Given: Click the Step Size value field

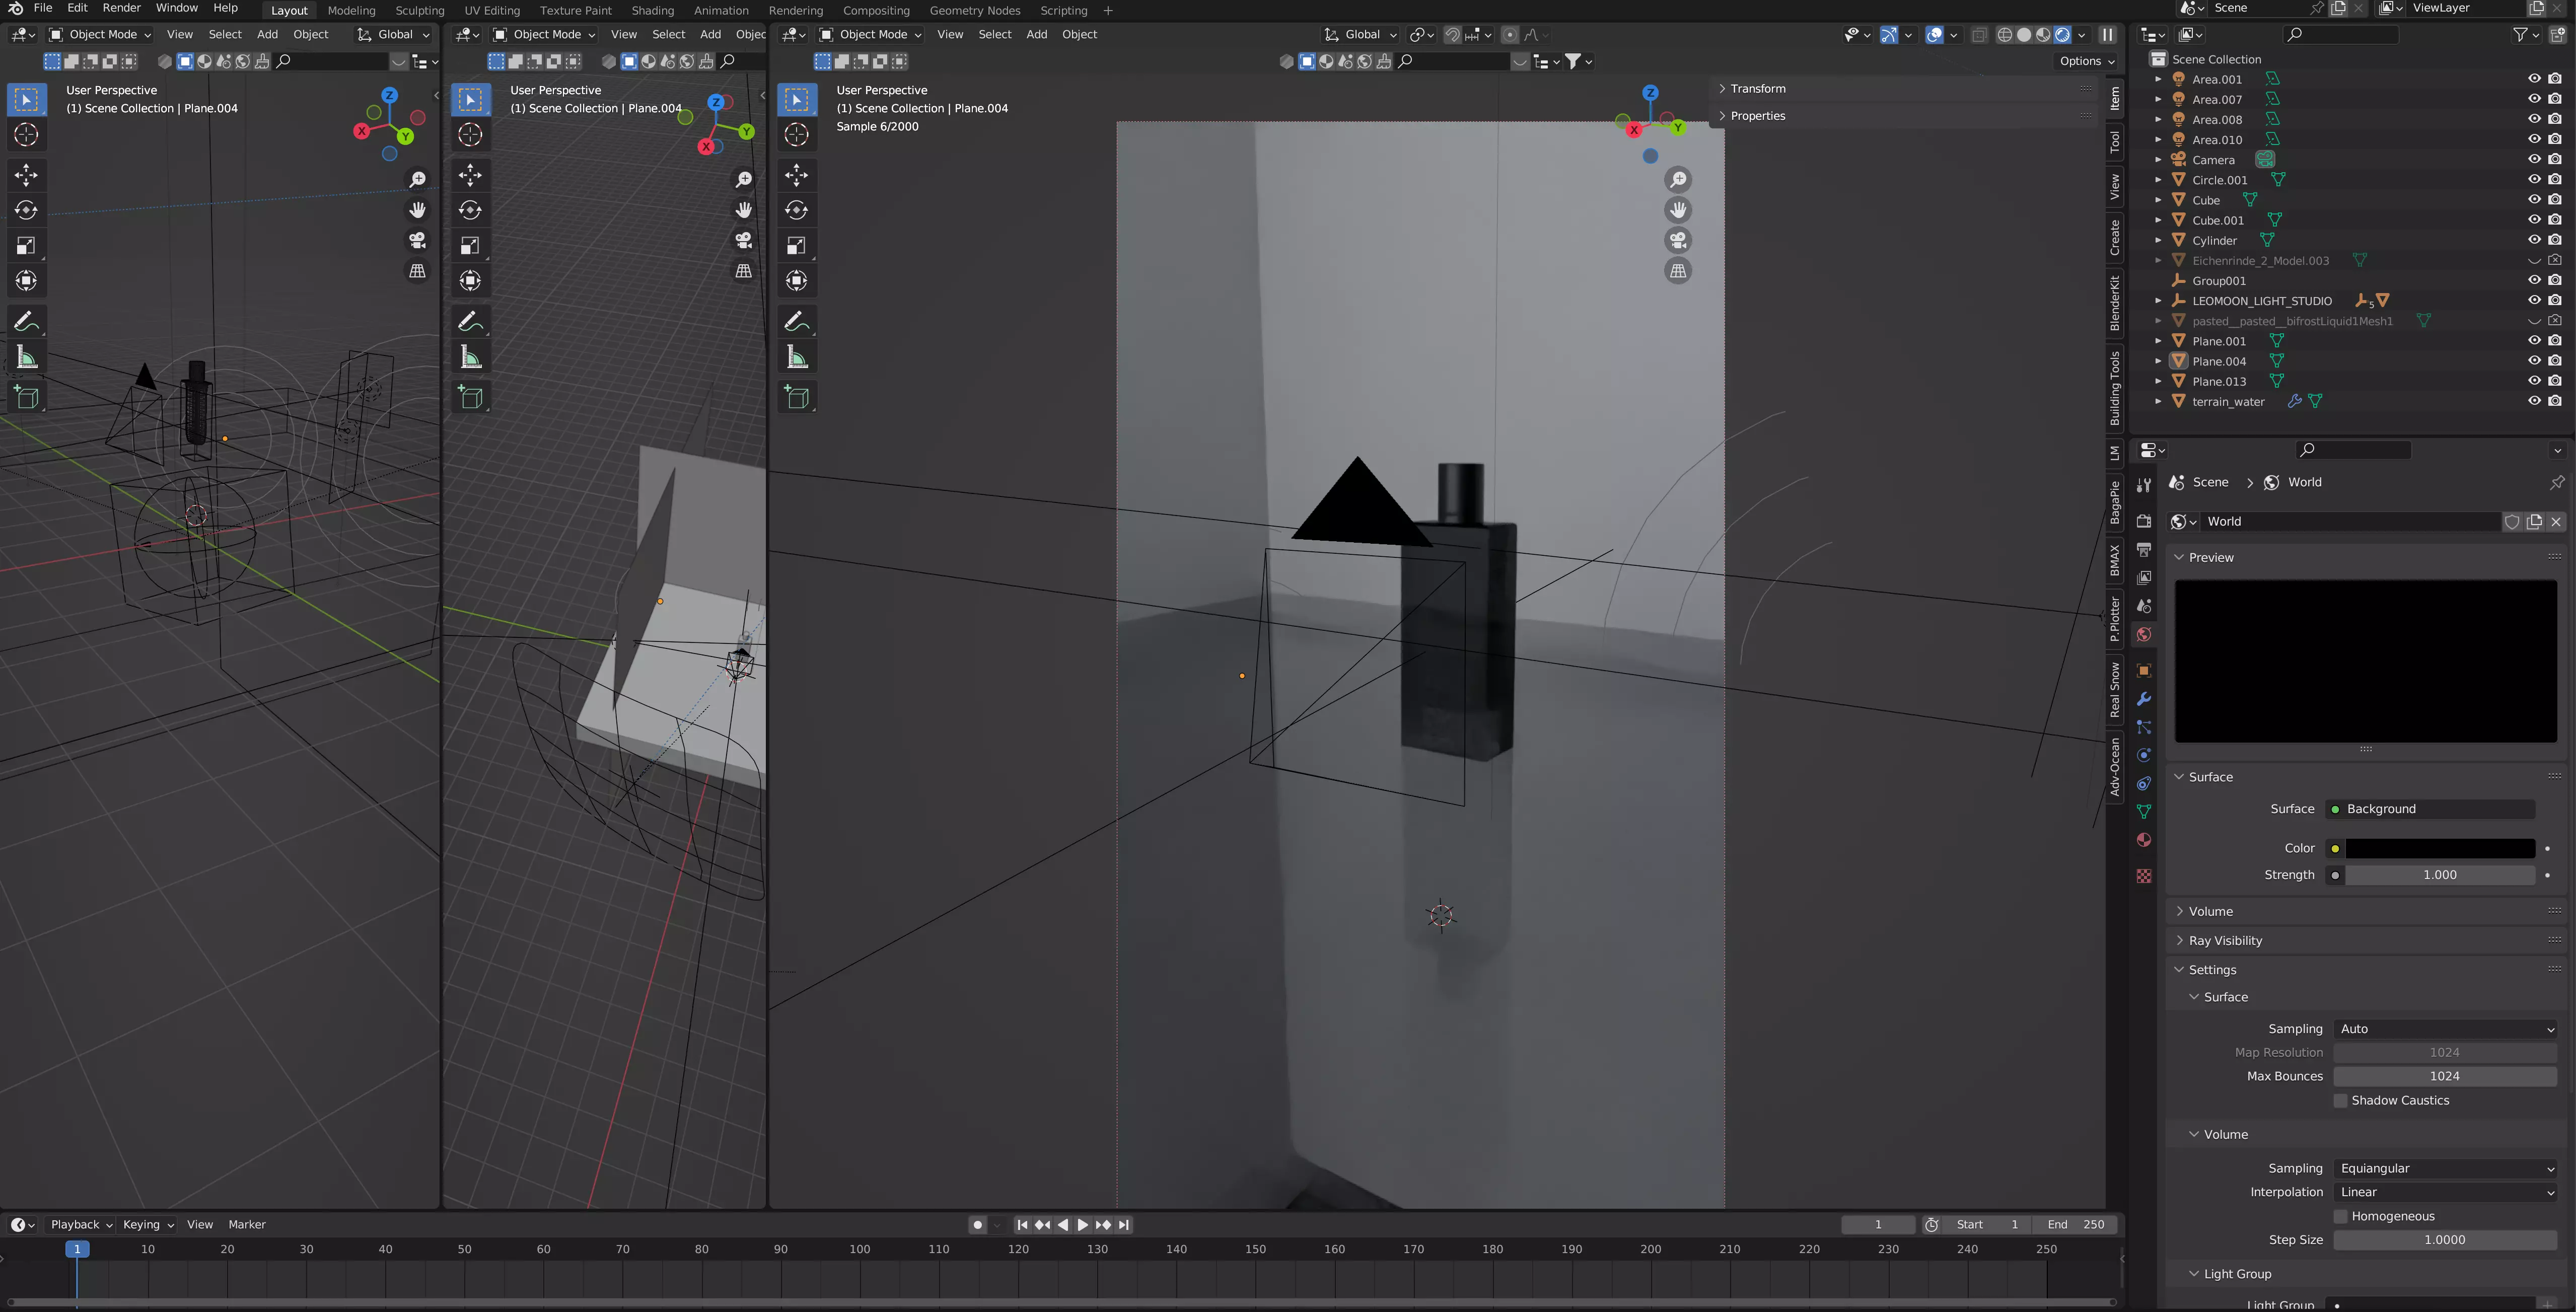Looking at the screenshot, I should (x=2445, y=1240).
